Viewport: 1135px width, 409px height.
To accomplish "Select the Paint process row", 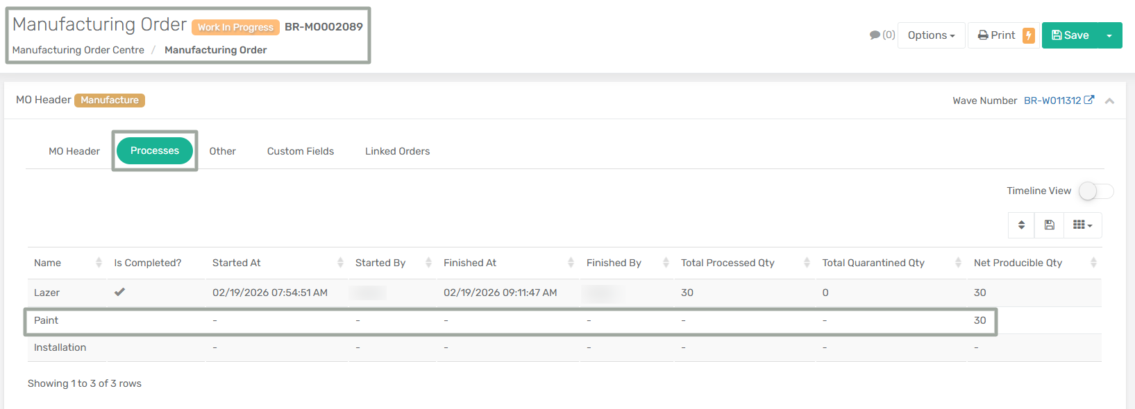I will [x=47, y=320].
